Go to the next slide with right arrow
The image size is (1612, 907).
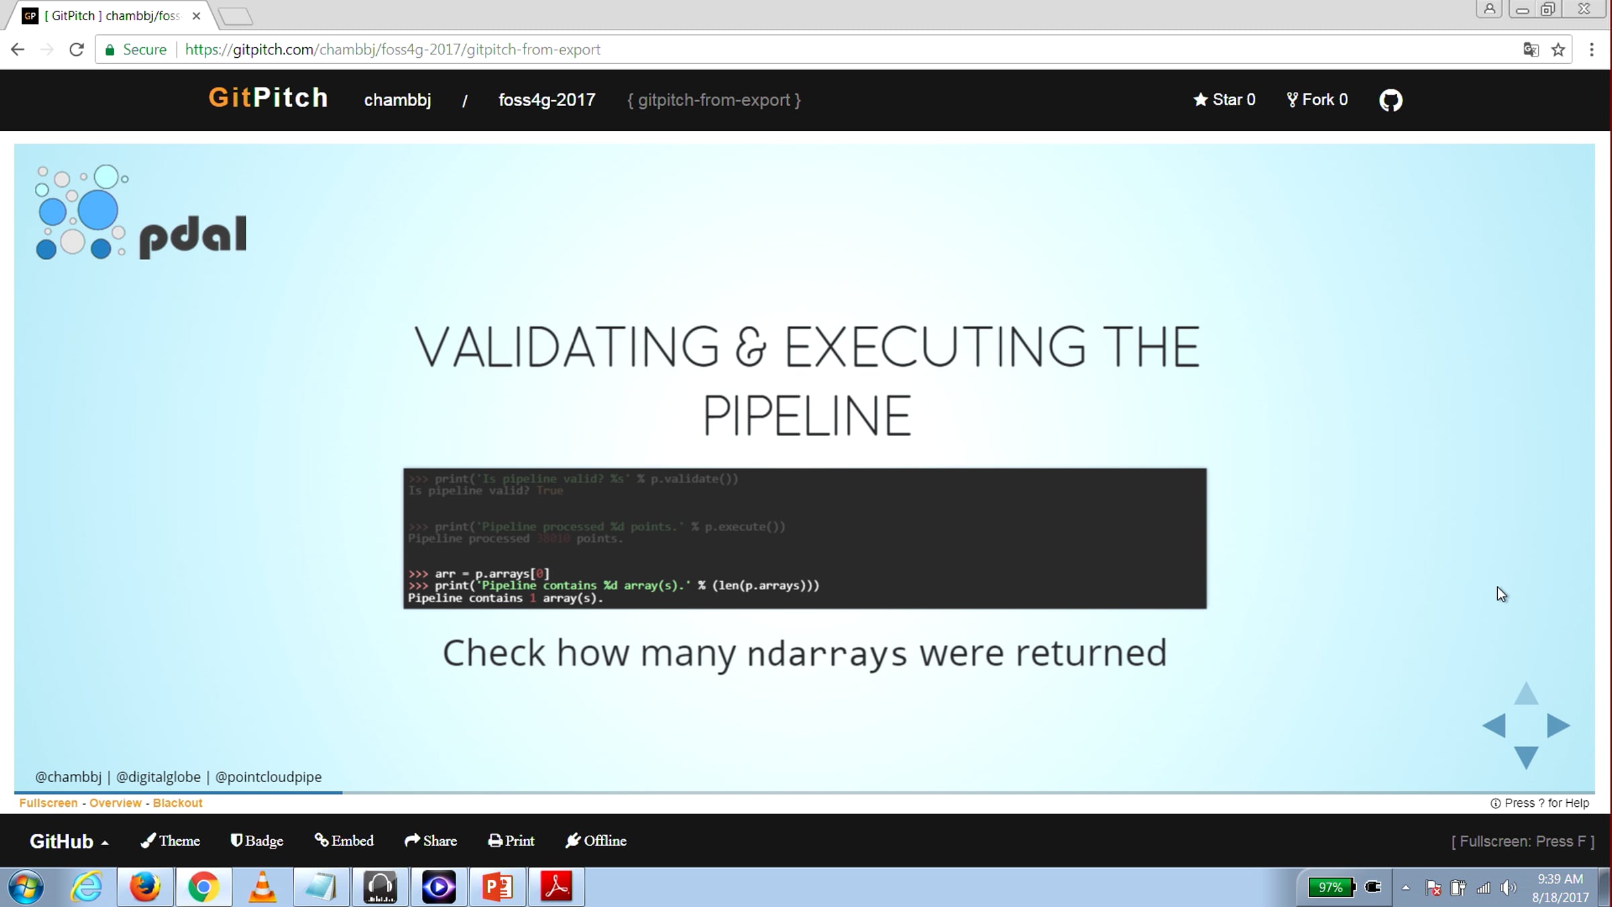click(1558, 726)
